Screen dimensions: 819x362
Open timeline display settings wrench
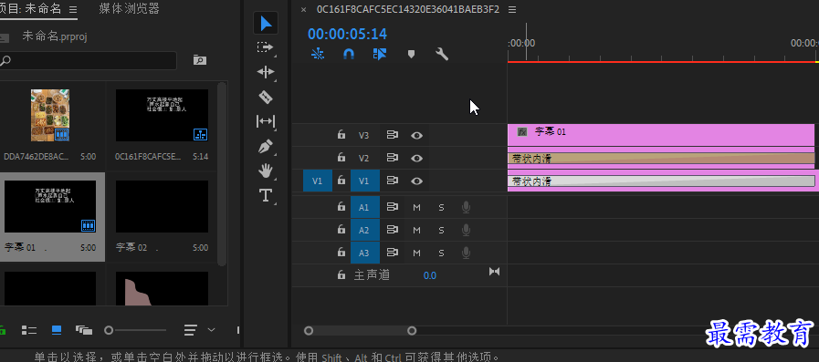click(x=442, y=54)
